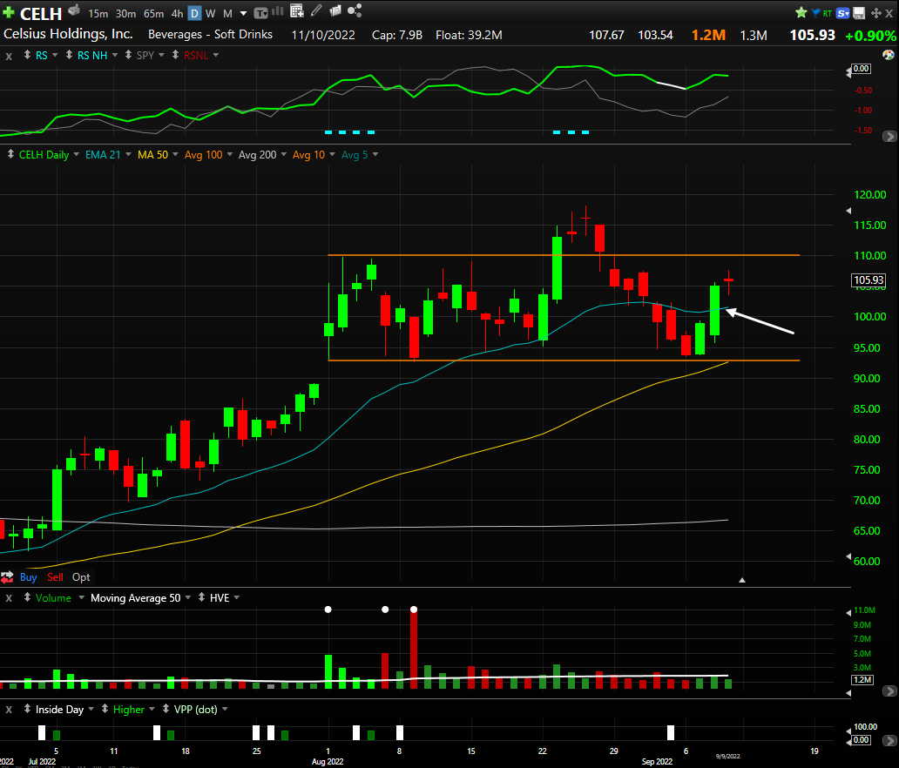Image resolution: width=899 pixels, height=768 pixels.
Task: Click the Buy button
Action: (x=28, y=577)
